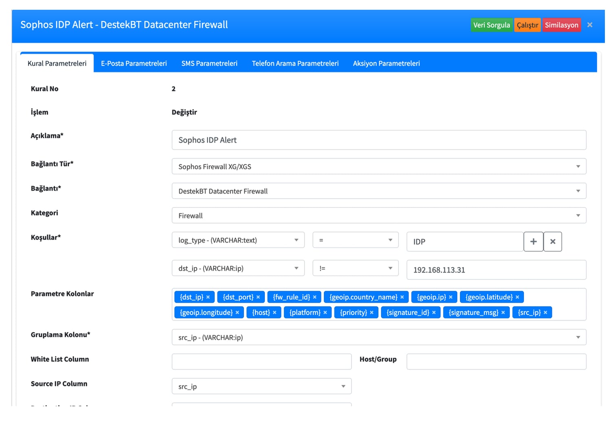The width and height of the screenshot is (611, 434).
Task: Remove the condition with the x icon beside IDP
Action: coord(553,242)
